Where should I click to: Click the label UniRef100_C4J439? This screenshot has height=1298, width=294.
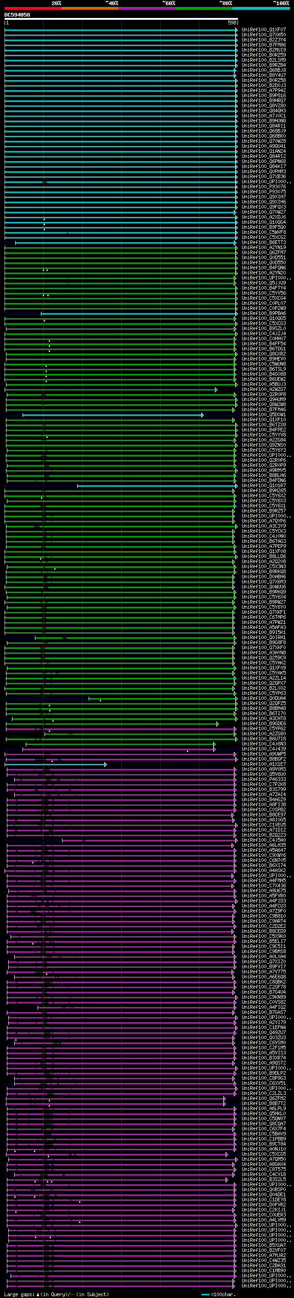264,749
